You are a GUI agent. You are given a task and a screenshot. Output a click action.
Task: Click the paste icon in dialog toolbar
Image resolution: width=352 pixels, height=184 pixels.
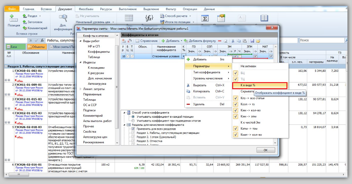[x=245, y=41]
